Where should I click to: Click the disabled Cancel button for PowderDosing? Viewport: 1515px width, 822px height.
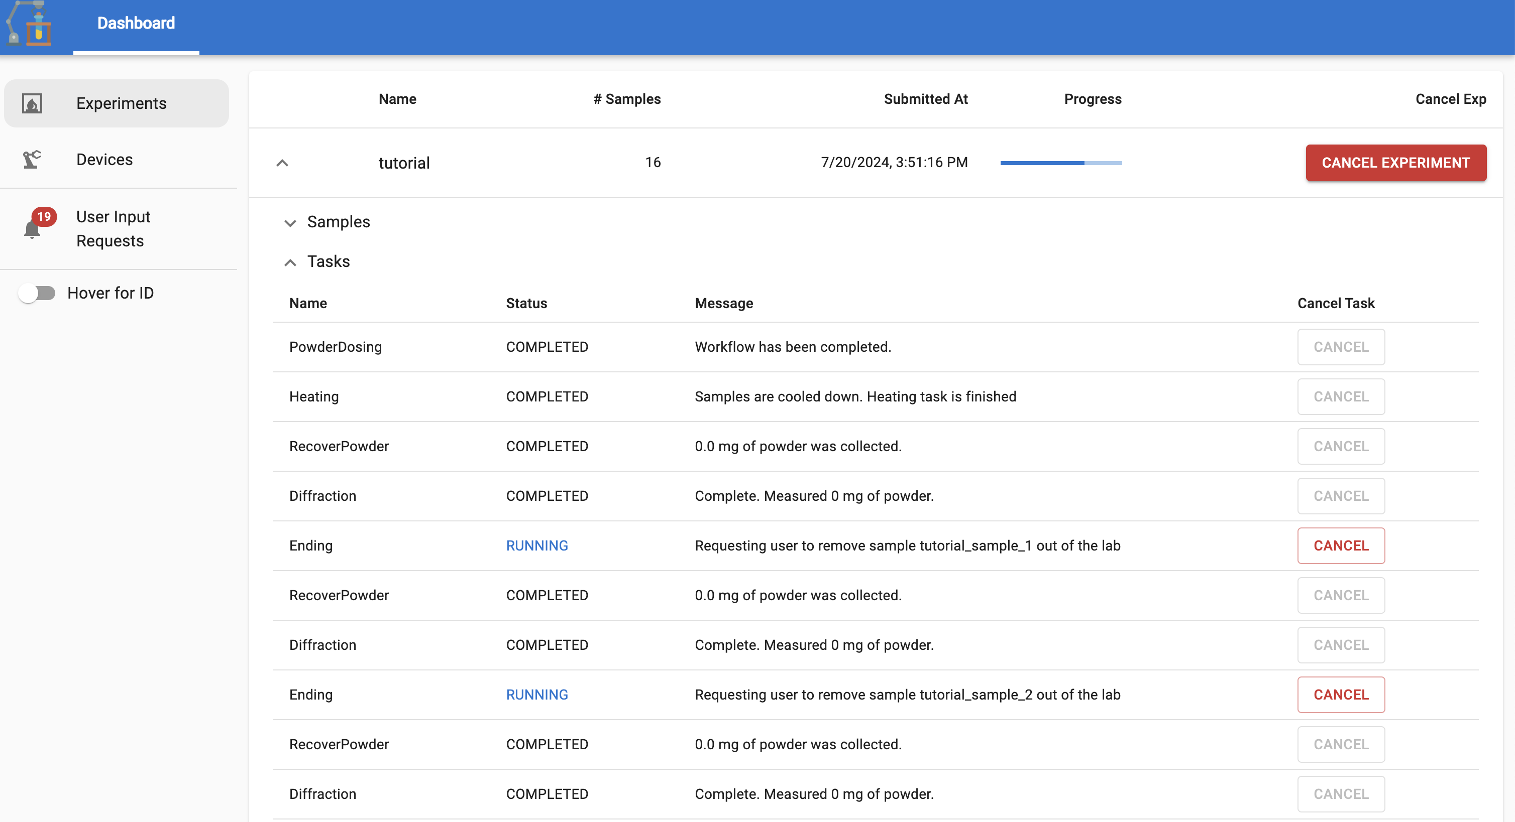click(1341, 347)
